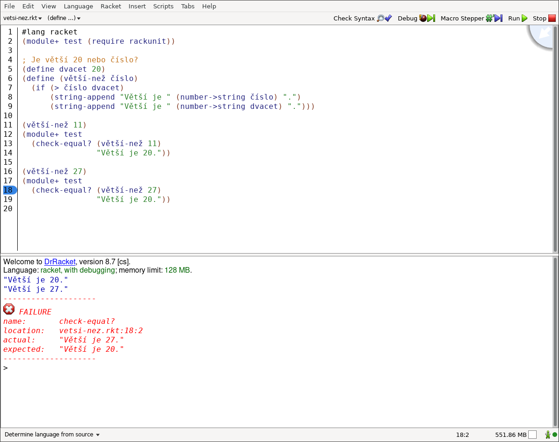
Task: Start the Debug tool
Action: coord(416,19)
